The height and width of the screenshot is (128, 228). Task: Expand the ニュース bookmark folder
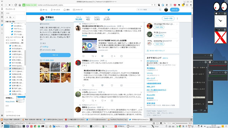tap(6, 40)
